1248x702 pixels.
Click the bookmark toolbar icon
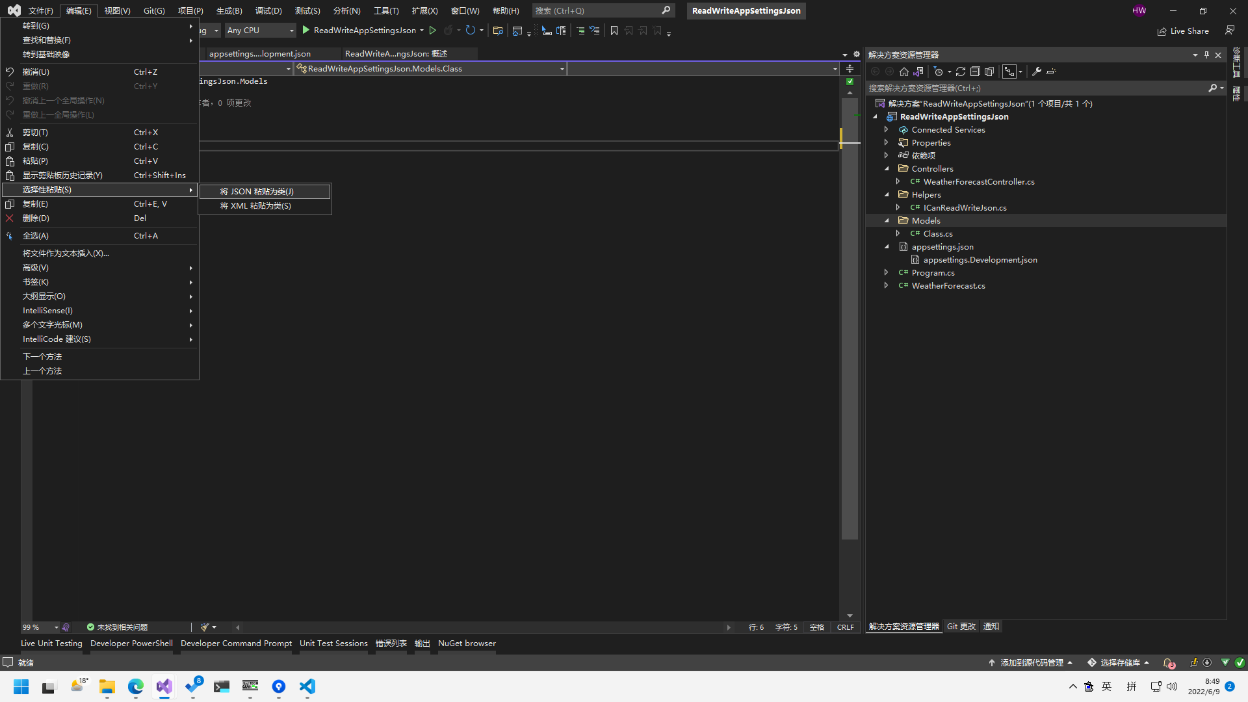click(x=614, y=31)
